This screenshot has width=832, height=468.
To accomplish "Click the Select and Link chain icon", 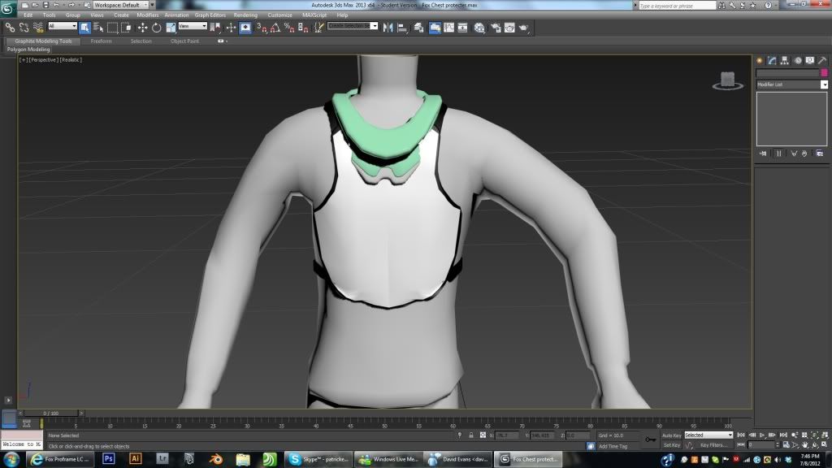I will click(x=10, y=28).
